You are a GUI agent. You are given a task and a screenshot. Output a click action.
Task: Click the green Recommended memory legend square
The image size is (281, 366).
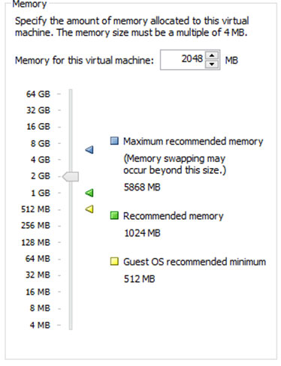point(114,215)
